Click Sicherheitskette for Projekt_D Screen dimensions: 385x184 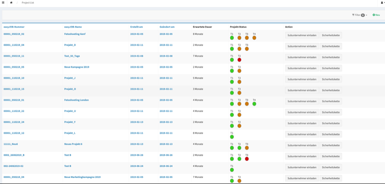(x=330, y=46)
